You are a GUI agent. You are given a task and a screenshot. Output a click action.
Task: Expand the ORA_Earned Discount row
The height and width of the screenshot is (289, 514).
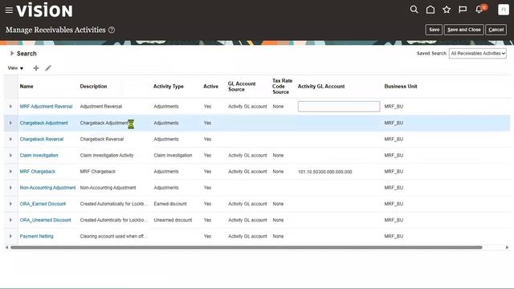(10, 204)
